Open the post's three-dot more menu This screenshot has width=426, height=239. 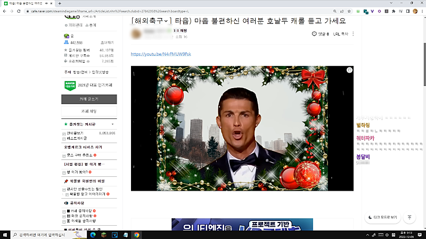pos(353,34)
